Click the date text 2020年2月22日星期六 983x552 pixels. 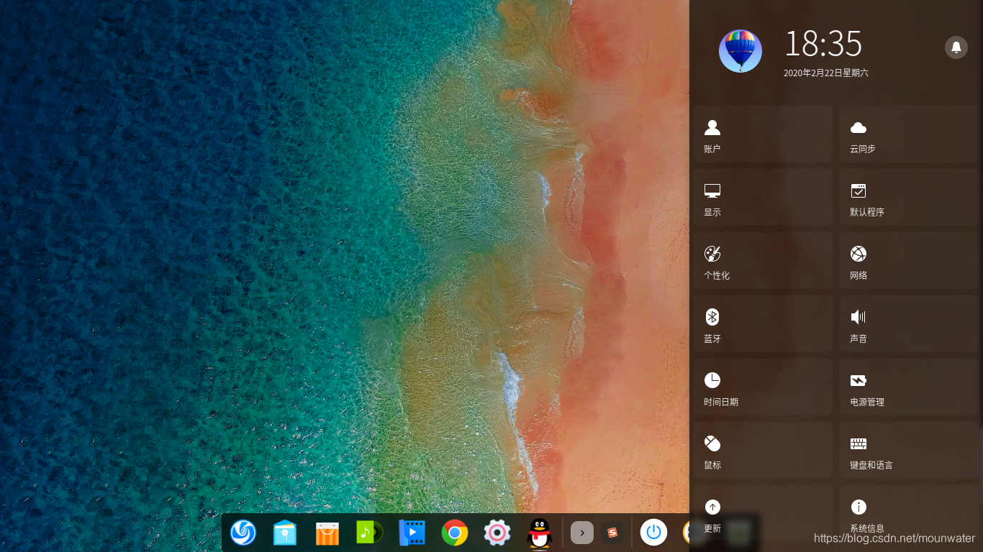coord(826,73)
